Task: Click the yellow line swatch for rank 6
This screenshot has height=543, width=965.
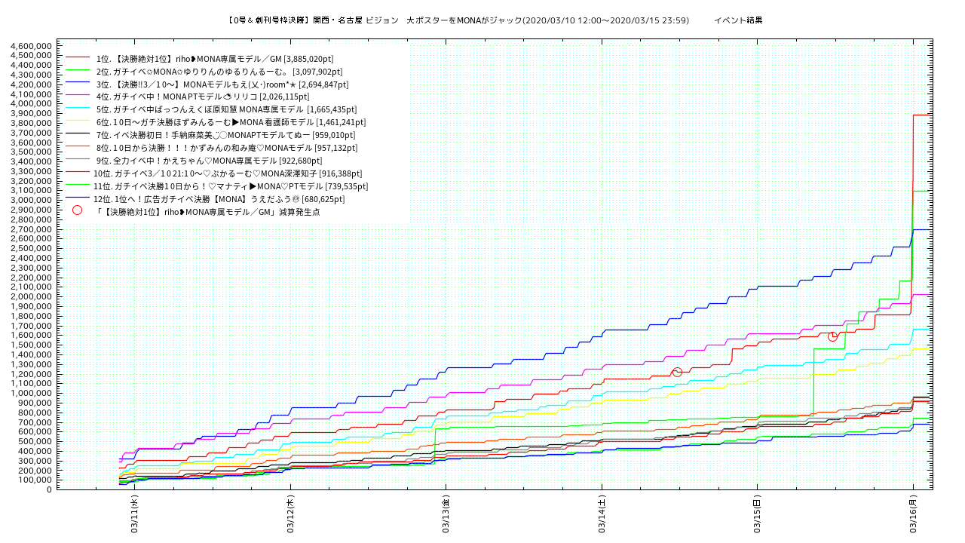Action: coord(78,122)
